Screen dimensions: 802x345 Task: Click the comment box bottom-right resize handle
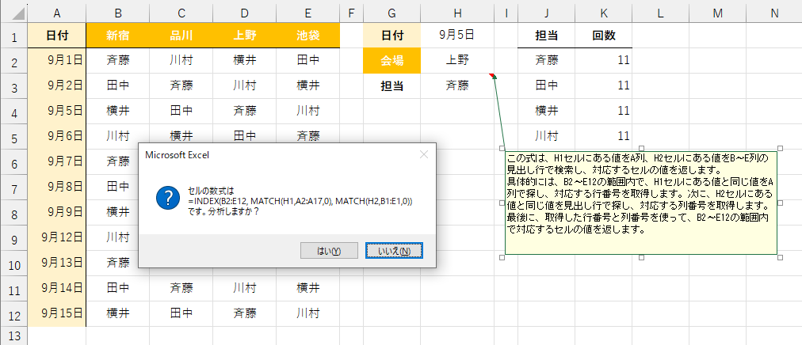tap(780, 258)
